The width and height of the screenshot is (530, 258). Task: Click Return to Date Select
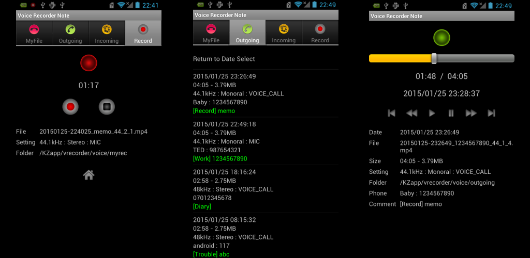pos(224,59)
